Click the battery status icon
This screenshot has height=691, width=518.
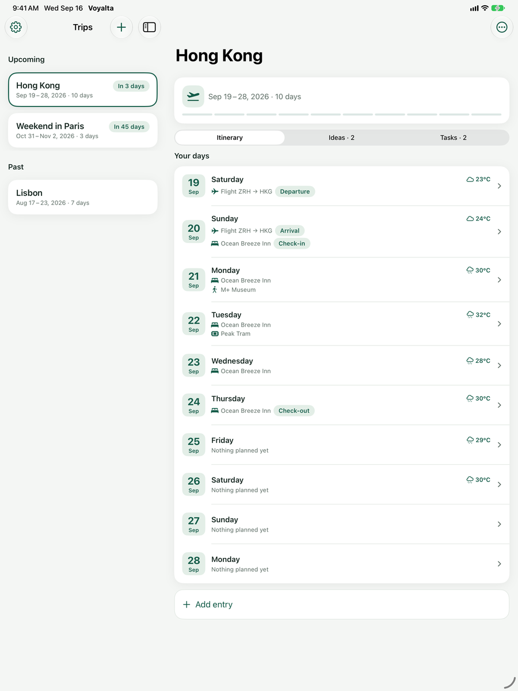[498, 8]
